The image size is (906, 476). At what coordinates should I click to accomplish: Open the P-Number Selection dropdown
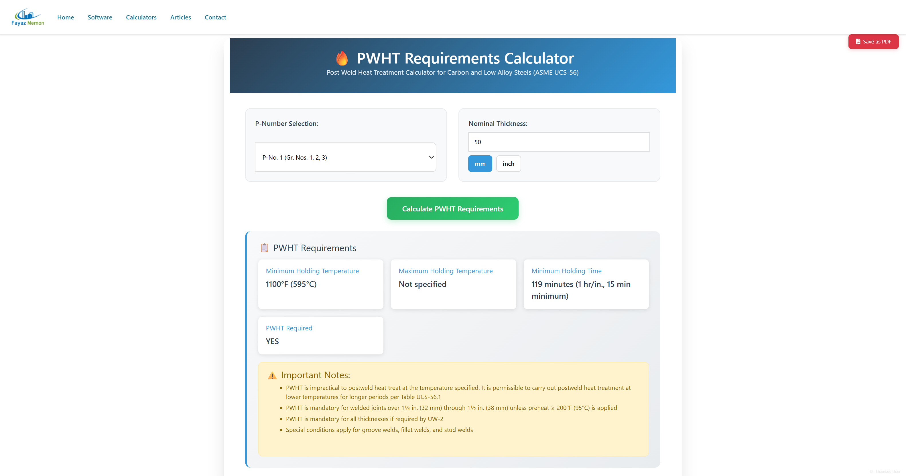(x=345, y=157)
